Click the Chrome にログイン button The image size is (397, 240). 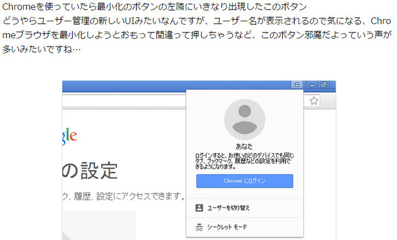245,181
